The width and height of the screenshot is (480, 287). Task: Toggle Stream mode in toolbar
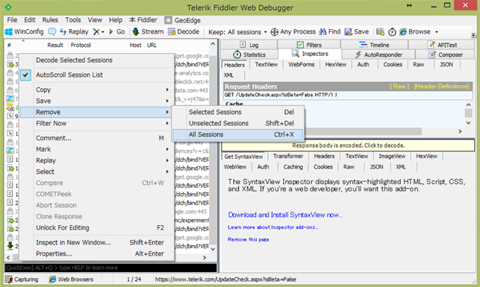[148, 32]
